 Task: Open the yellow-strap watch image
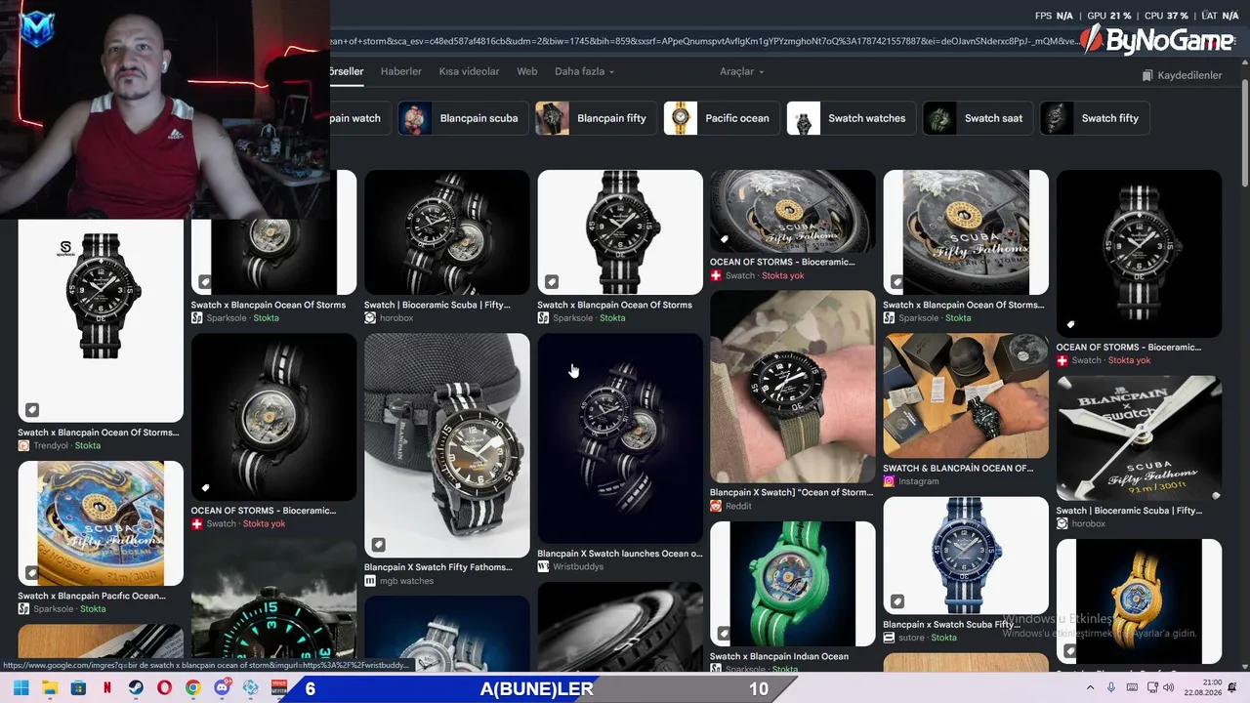tap(1139, 601)
